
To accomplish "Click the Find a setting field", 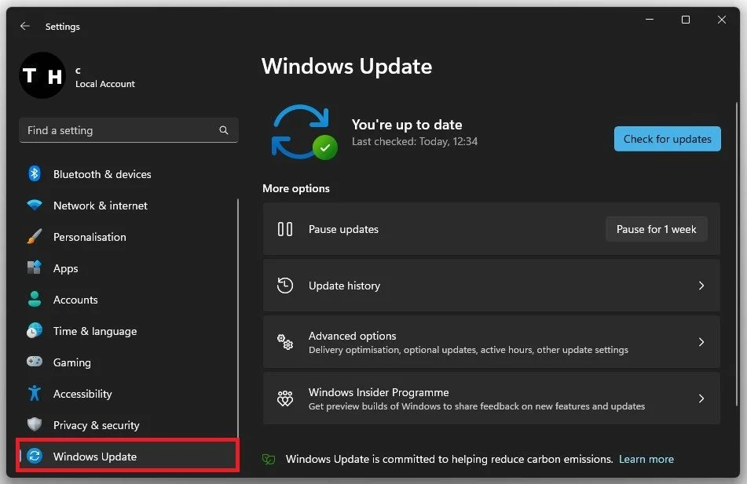I will pyautogui.click(x=128, y=130).
